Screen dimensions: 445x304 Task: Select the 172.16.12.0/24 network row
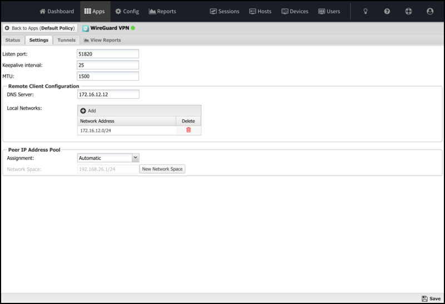139,131
